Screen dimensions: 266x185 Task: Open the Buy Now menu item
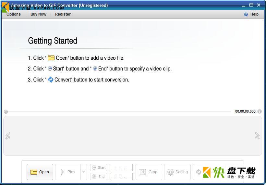(x=38, y=14)
